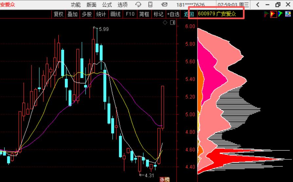
Task: Click the 4.31 low price label
Action: (x=149, y=175)
